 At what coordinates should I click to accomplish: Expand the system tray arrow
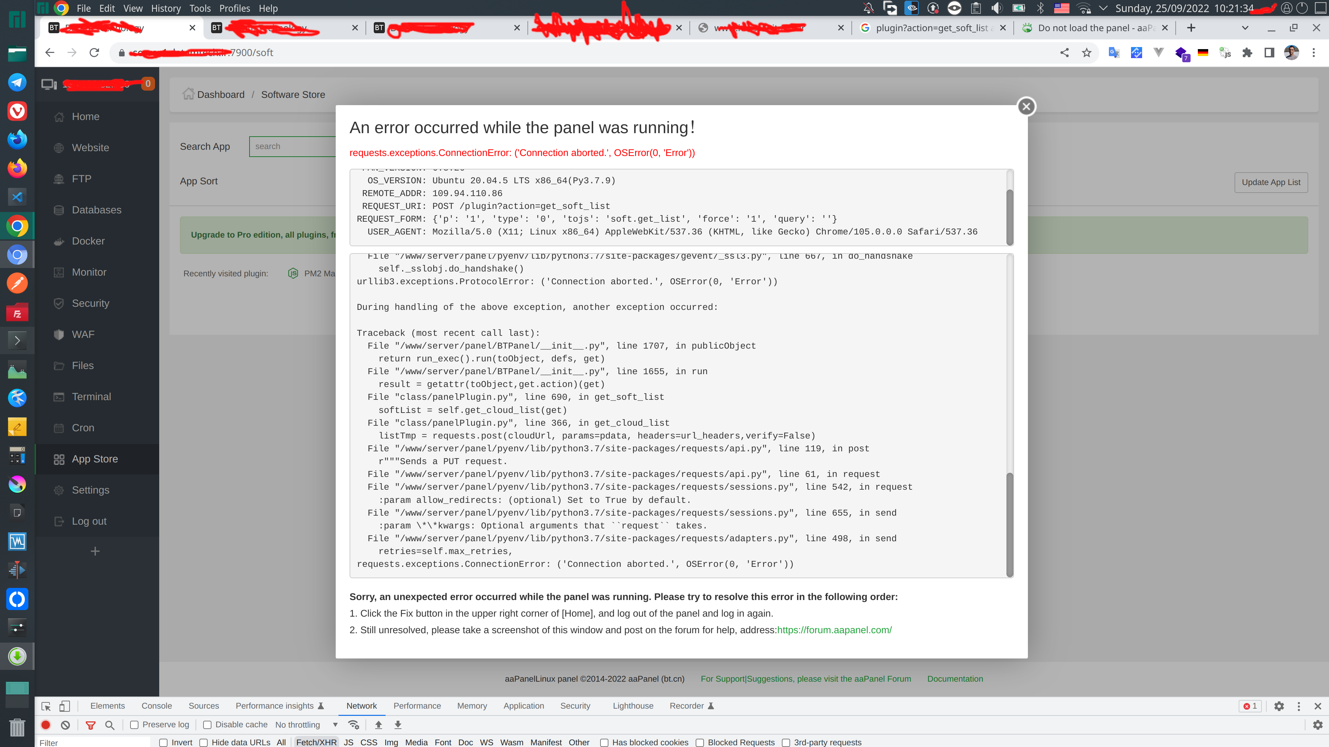1103,8
